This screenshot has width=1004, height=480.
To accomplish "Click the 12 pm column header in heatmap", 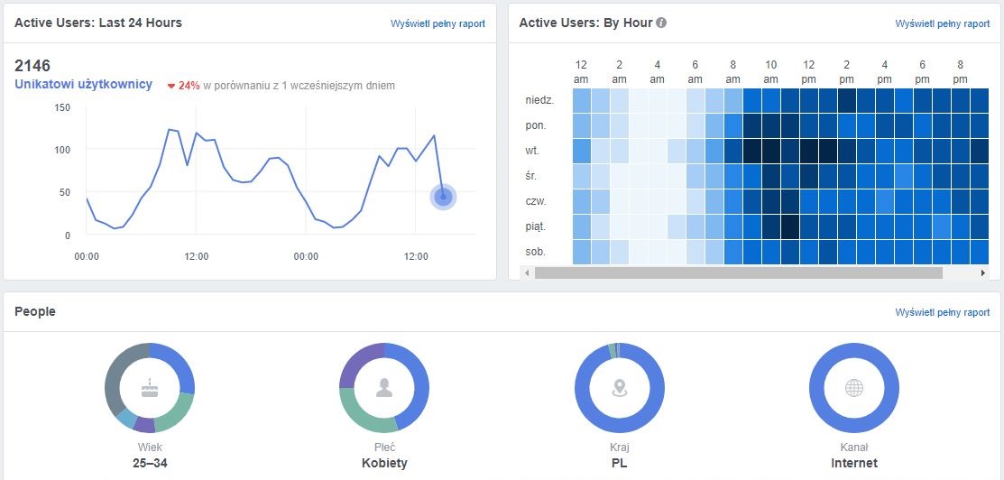I will pos(809,72).
